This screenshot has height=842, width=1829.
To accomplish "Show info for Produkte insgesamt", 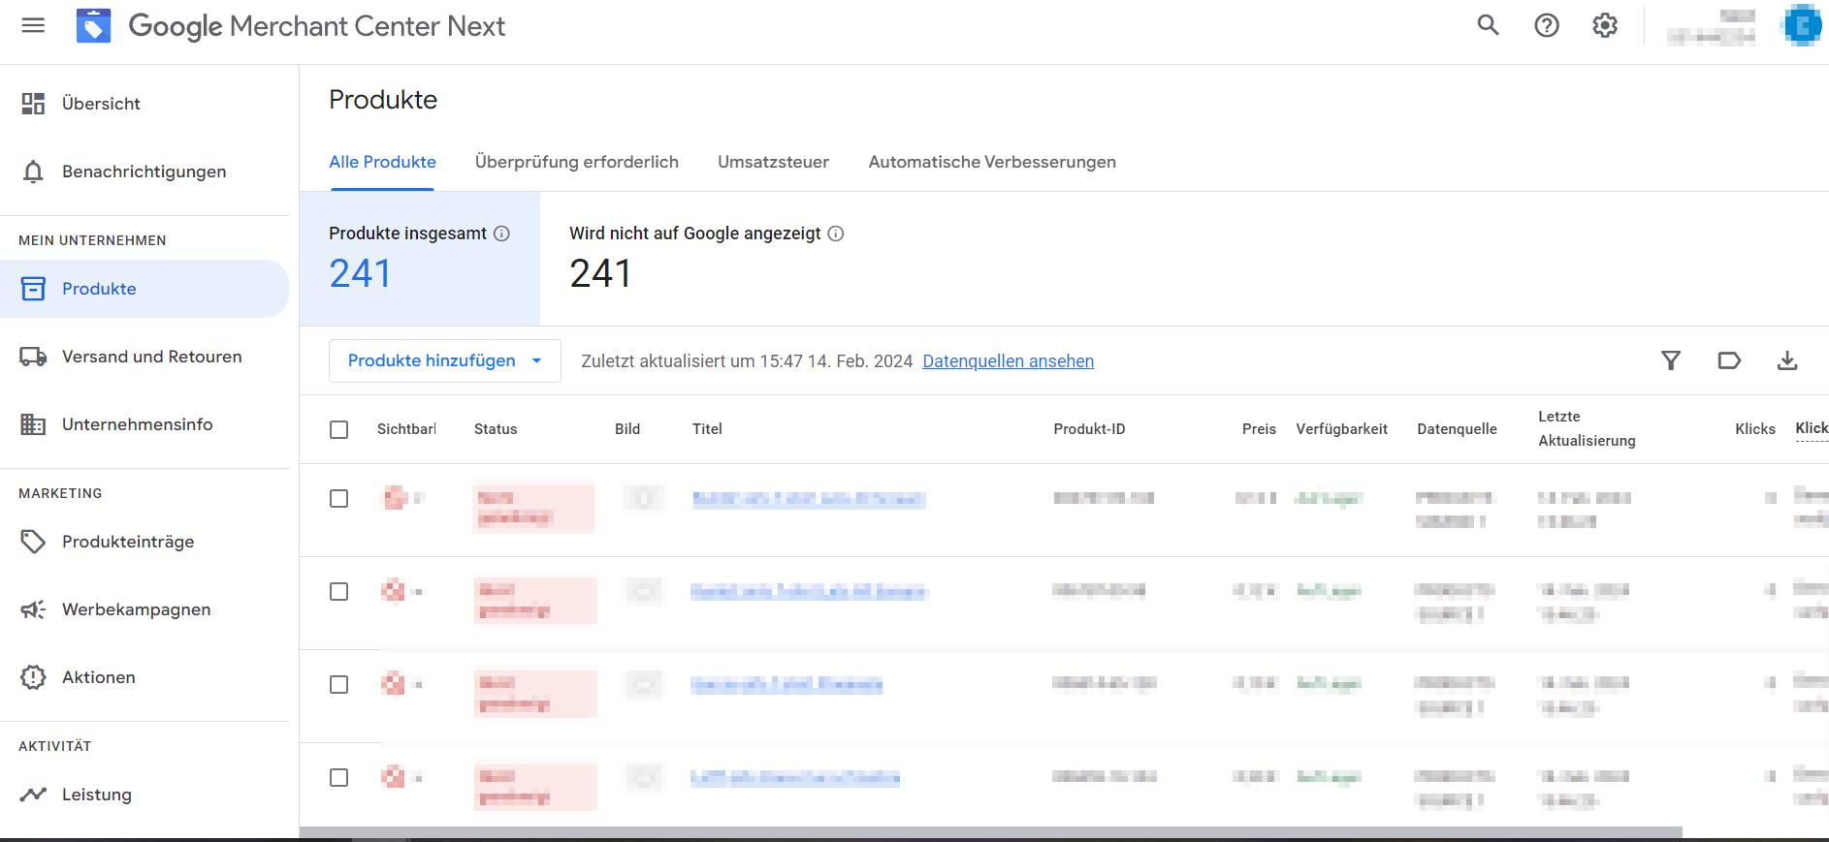I will point(501,234).
